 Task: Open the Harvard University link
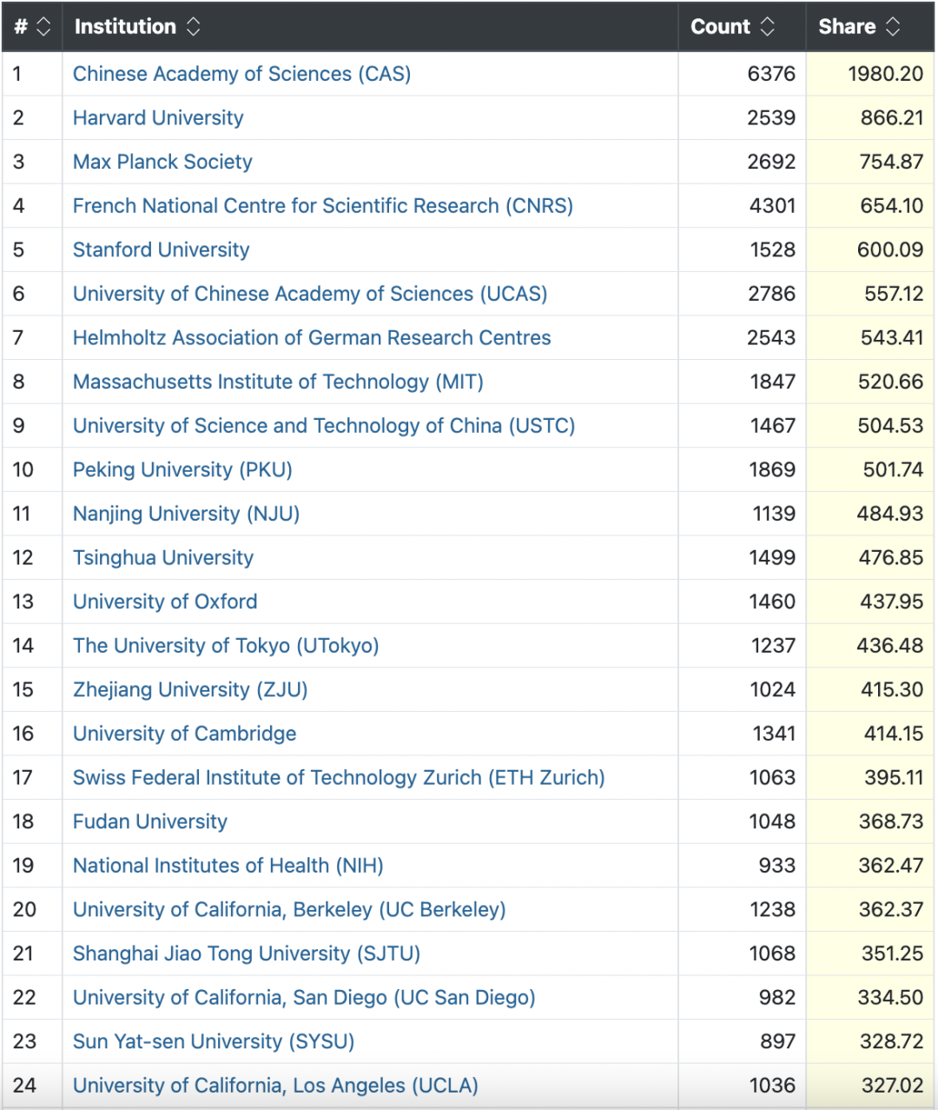click(158, 118)
